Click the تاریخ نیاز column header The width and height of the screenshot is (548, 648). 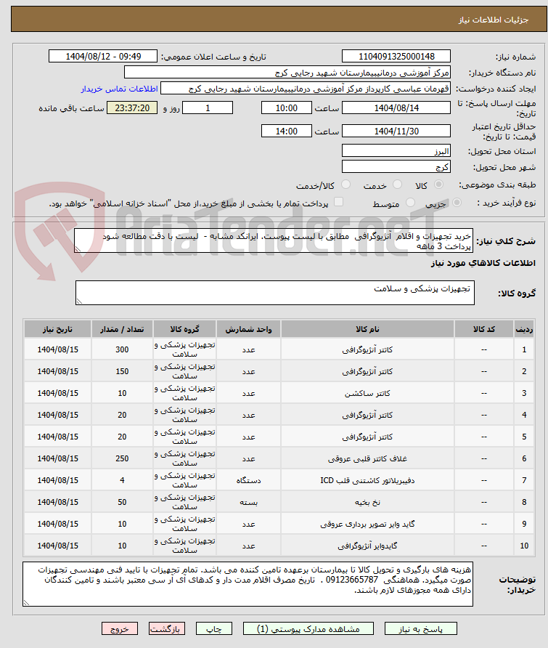click(58, 329)
